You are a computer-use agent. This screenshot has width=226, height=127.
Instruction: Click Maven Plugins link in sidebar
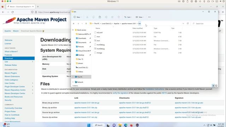[x=11, y=73]
